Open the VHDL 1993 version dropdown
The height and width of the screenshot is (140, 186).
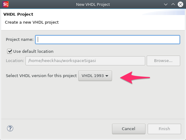[x=95, y=76]
